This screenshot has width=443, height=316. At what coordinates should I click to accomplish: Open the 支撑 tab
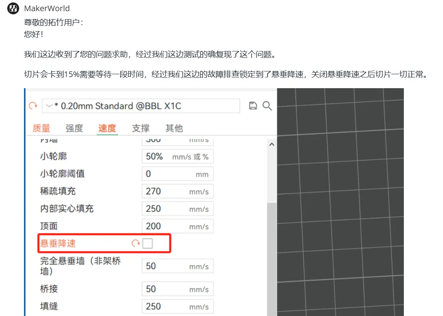tap(141, 128)
